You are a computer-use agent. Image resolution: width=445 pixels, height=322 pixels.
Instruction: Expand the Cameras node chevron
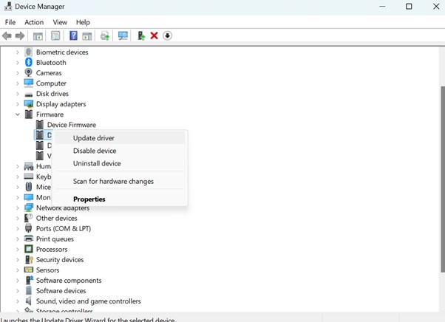[x=17, y=73]
